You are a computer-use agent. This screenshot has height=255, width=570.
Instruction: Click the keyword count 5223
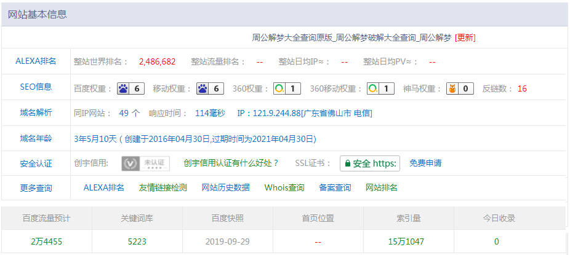click(x=137, y=241)
